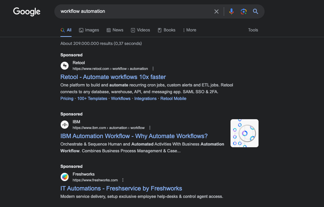Click the Google logo
The image size is (324, 207).
click(27, 11)
